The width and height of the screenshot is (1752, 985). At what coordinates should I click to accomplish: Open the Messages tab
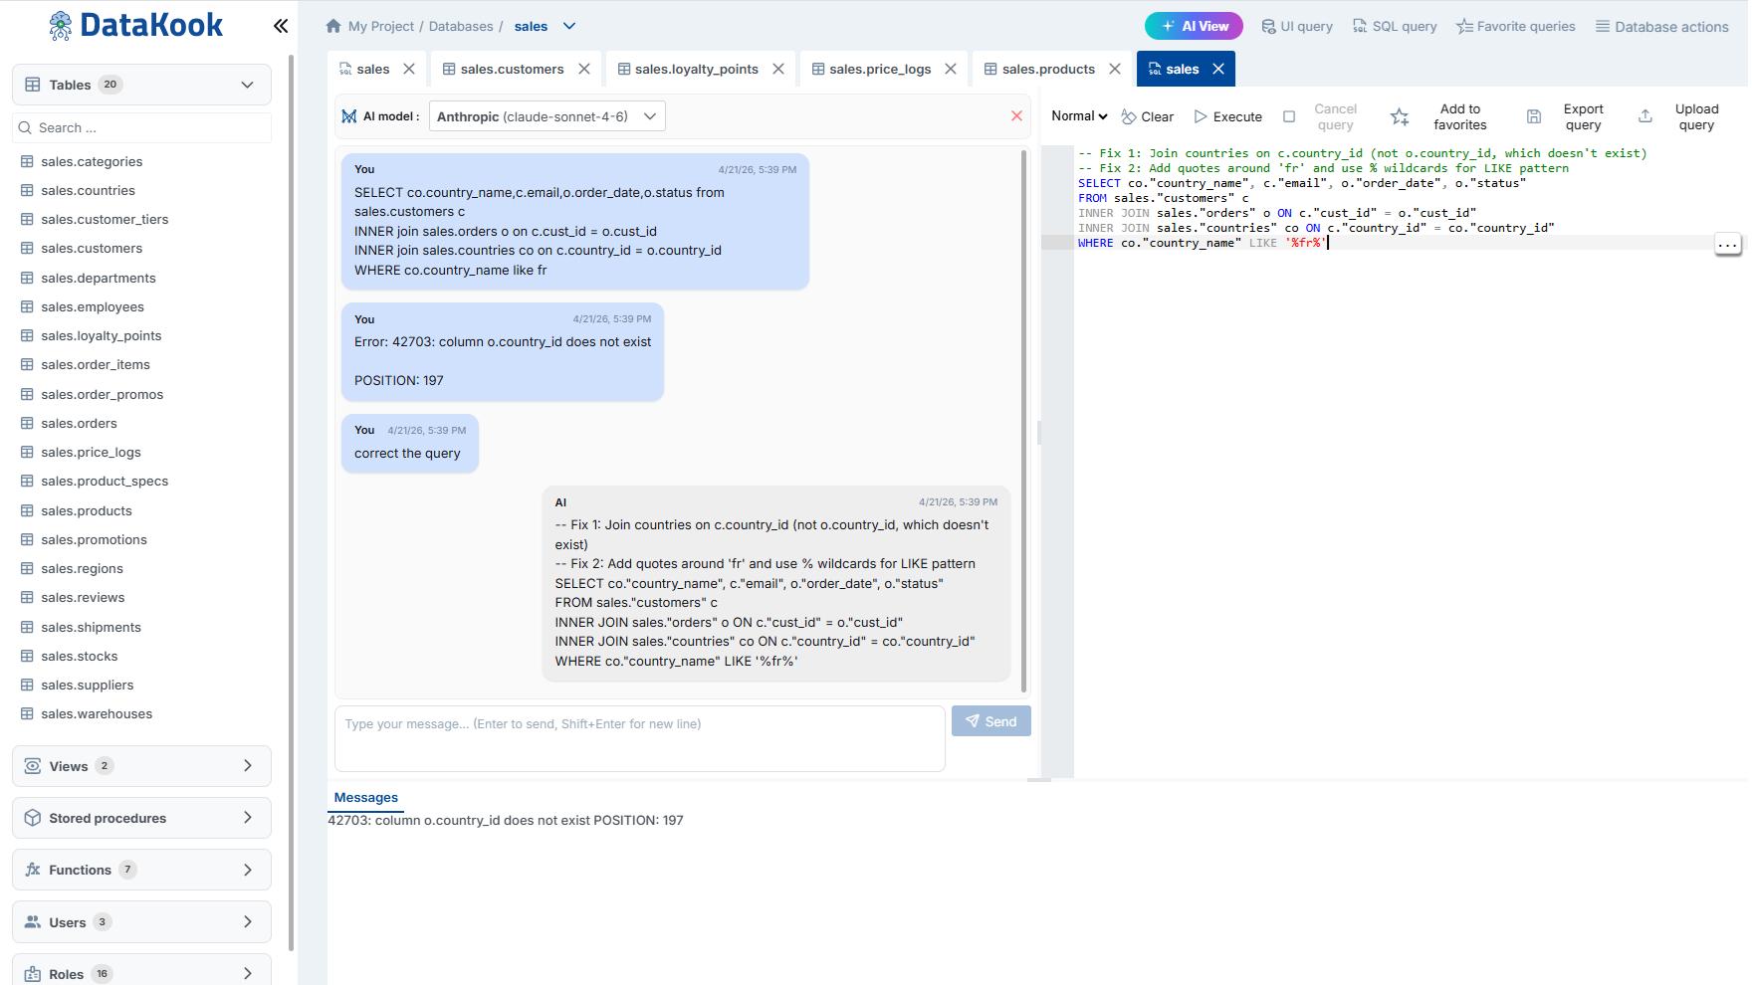(366, 798)
